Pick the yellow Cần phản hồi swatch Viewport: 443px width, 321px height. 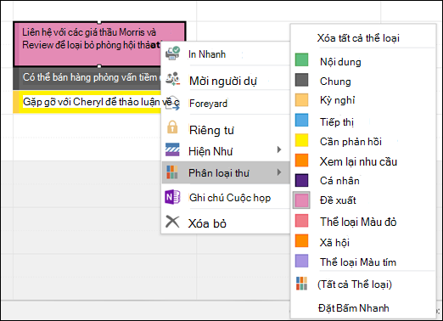(x=301, y=140)
